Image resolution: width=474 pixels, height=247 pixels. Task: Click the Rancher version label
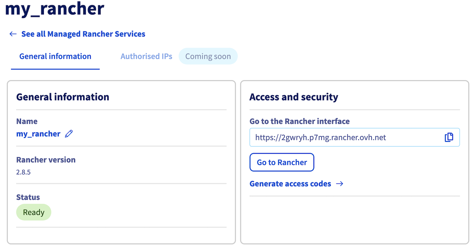(46, 160)
